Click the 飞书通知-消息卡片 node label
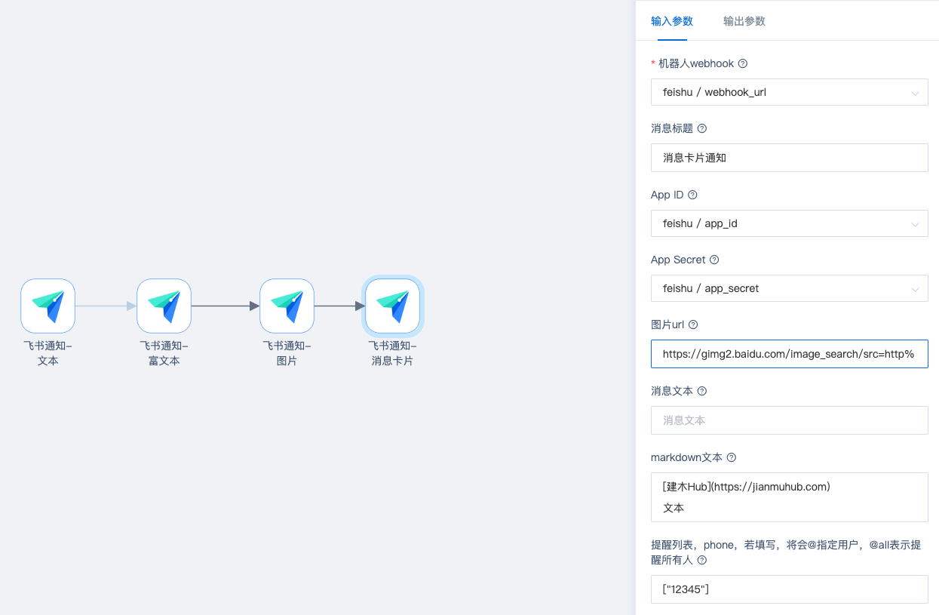The width and height of the screenshot is (939, 615). click(x=392, y=353)
